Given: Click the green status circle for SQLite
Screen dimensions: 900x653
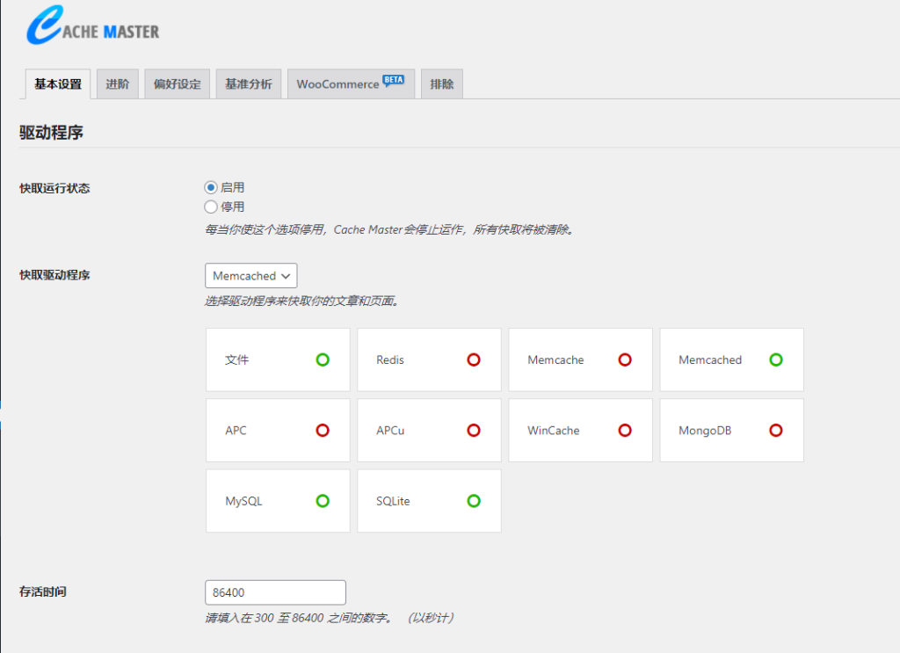Looking at the screenshot, I should (474, 501).
